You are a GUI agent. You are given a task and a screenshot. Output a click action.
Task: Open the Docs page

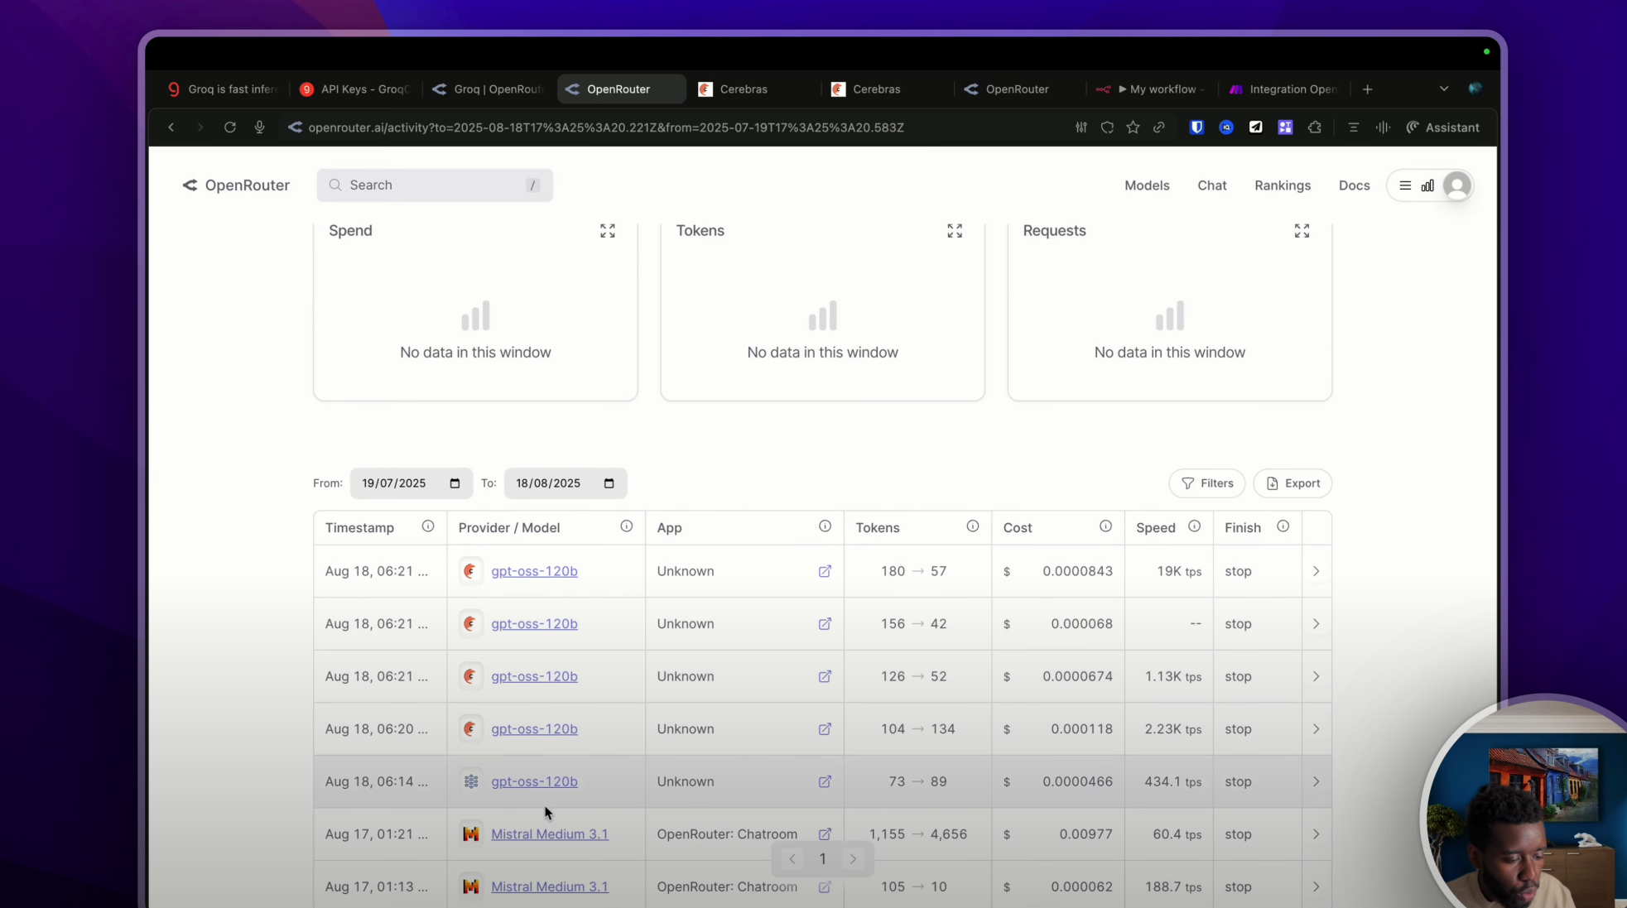tap(1354, 185)
